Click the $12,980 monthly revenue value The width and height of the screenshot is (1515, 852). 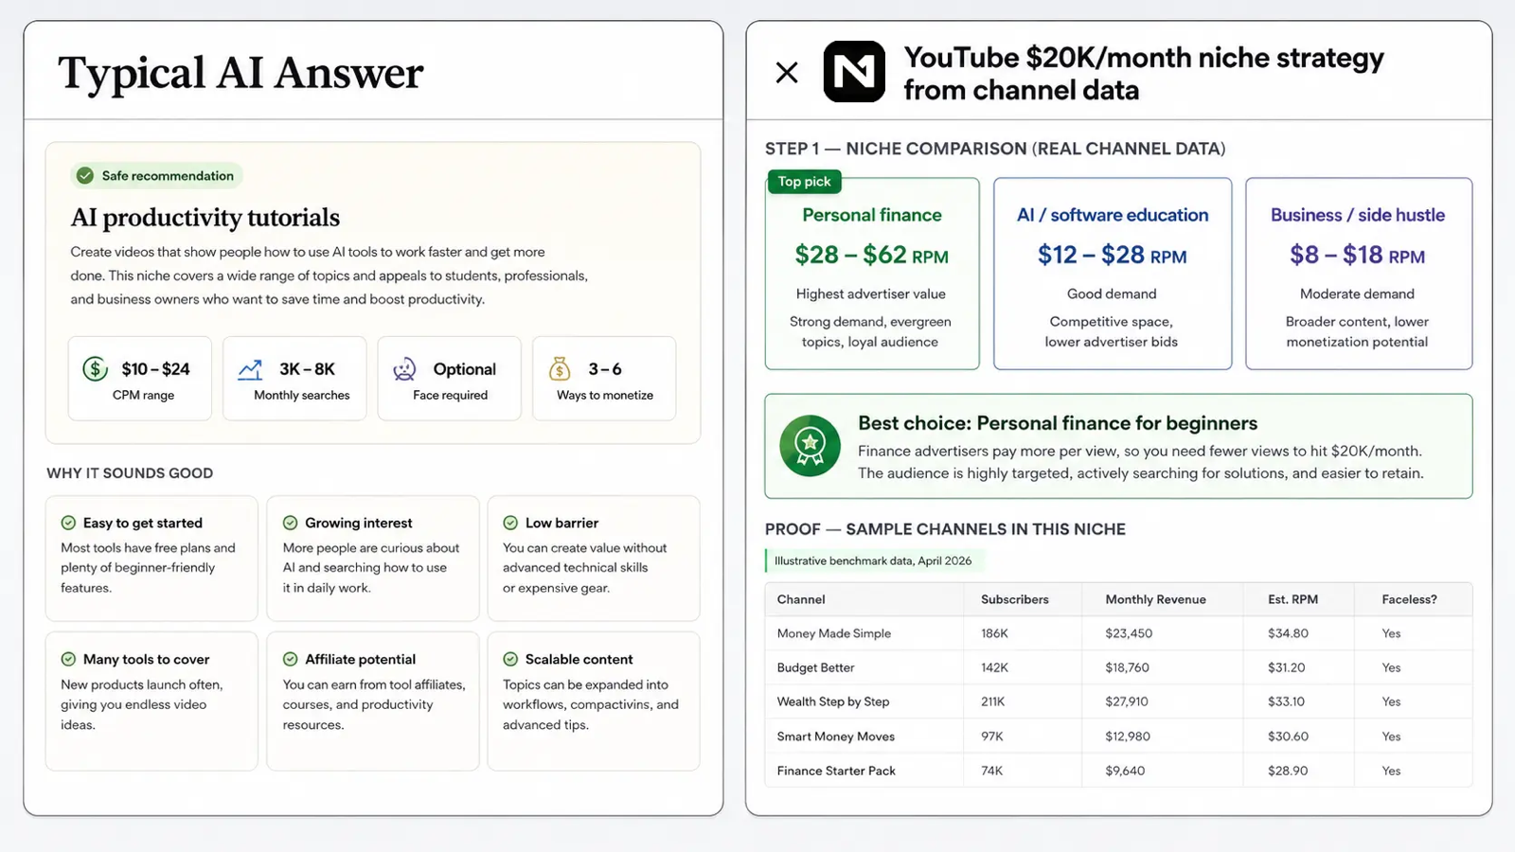(1128, 737)
